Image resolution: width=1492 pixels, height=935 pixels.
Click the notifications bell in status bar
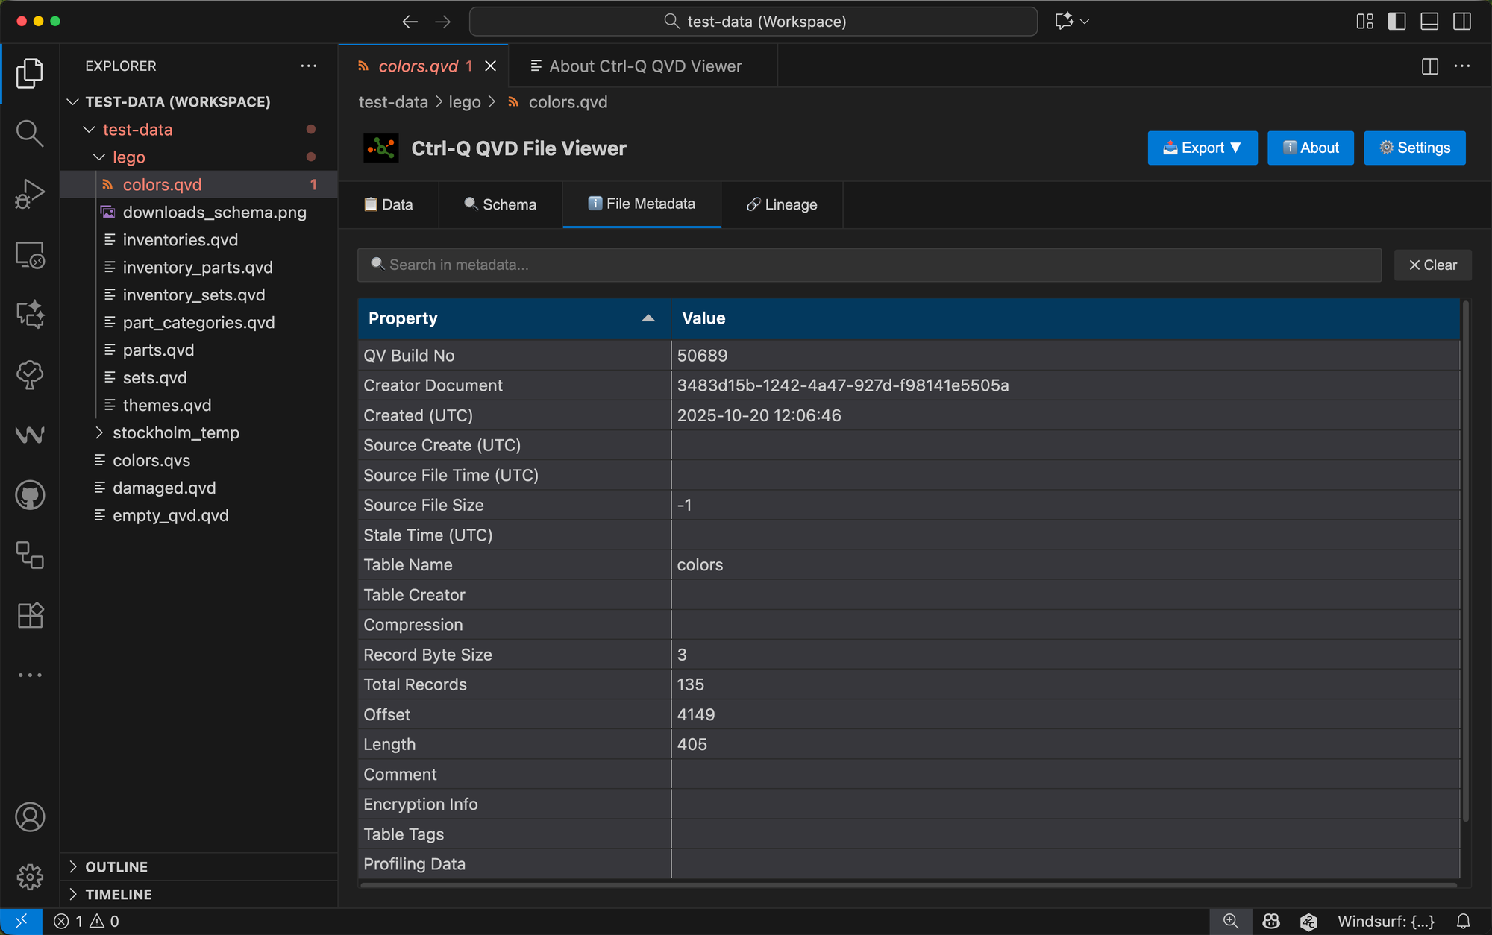coord(1463,922)
